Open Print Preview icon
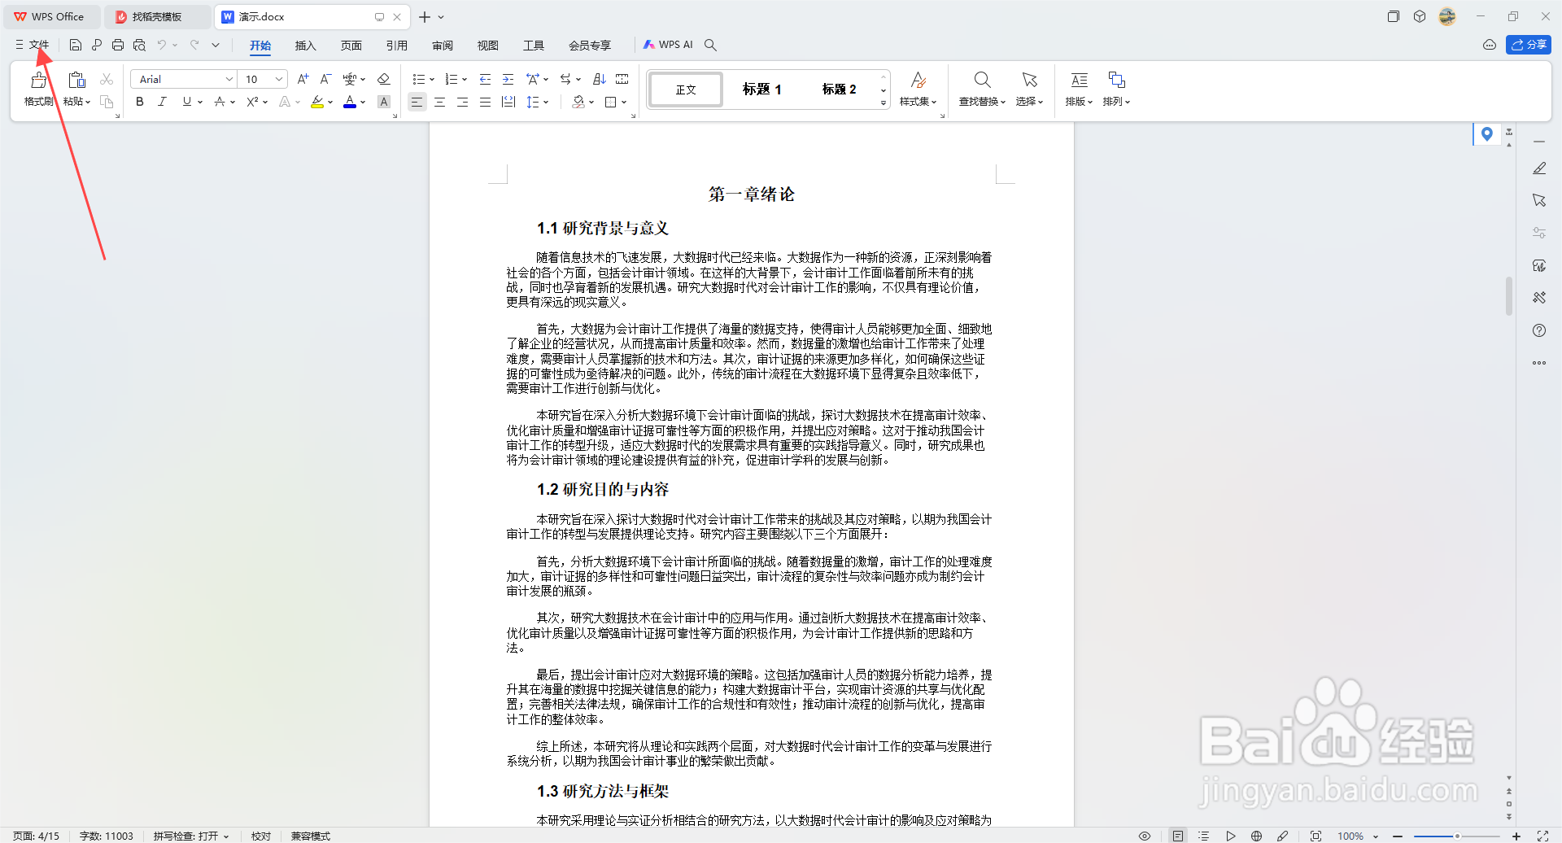 [139, 45]
